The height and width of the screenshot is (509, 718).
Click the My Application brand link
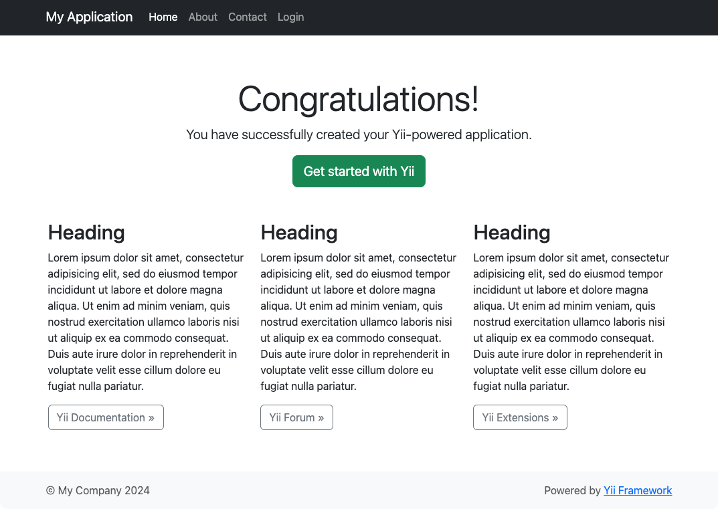click(89, 17)
